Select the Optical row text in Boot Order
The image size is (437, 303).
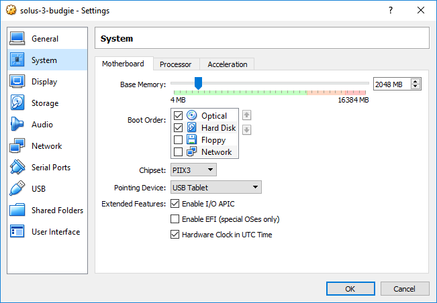(214, 115)
